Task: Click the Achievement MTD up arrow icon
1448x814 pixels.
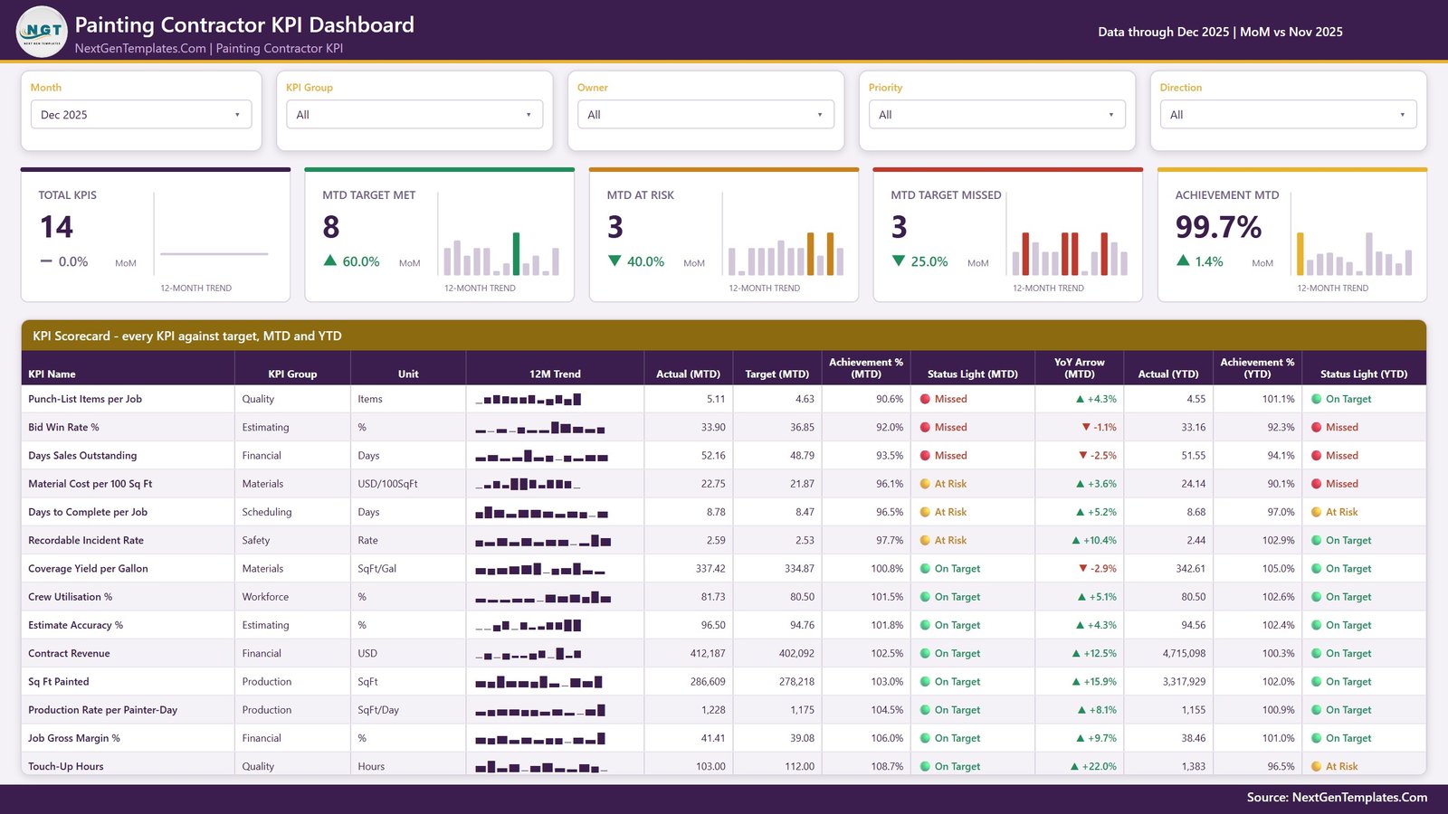Action: point(1183,260)
